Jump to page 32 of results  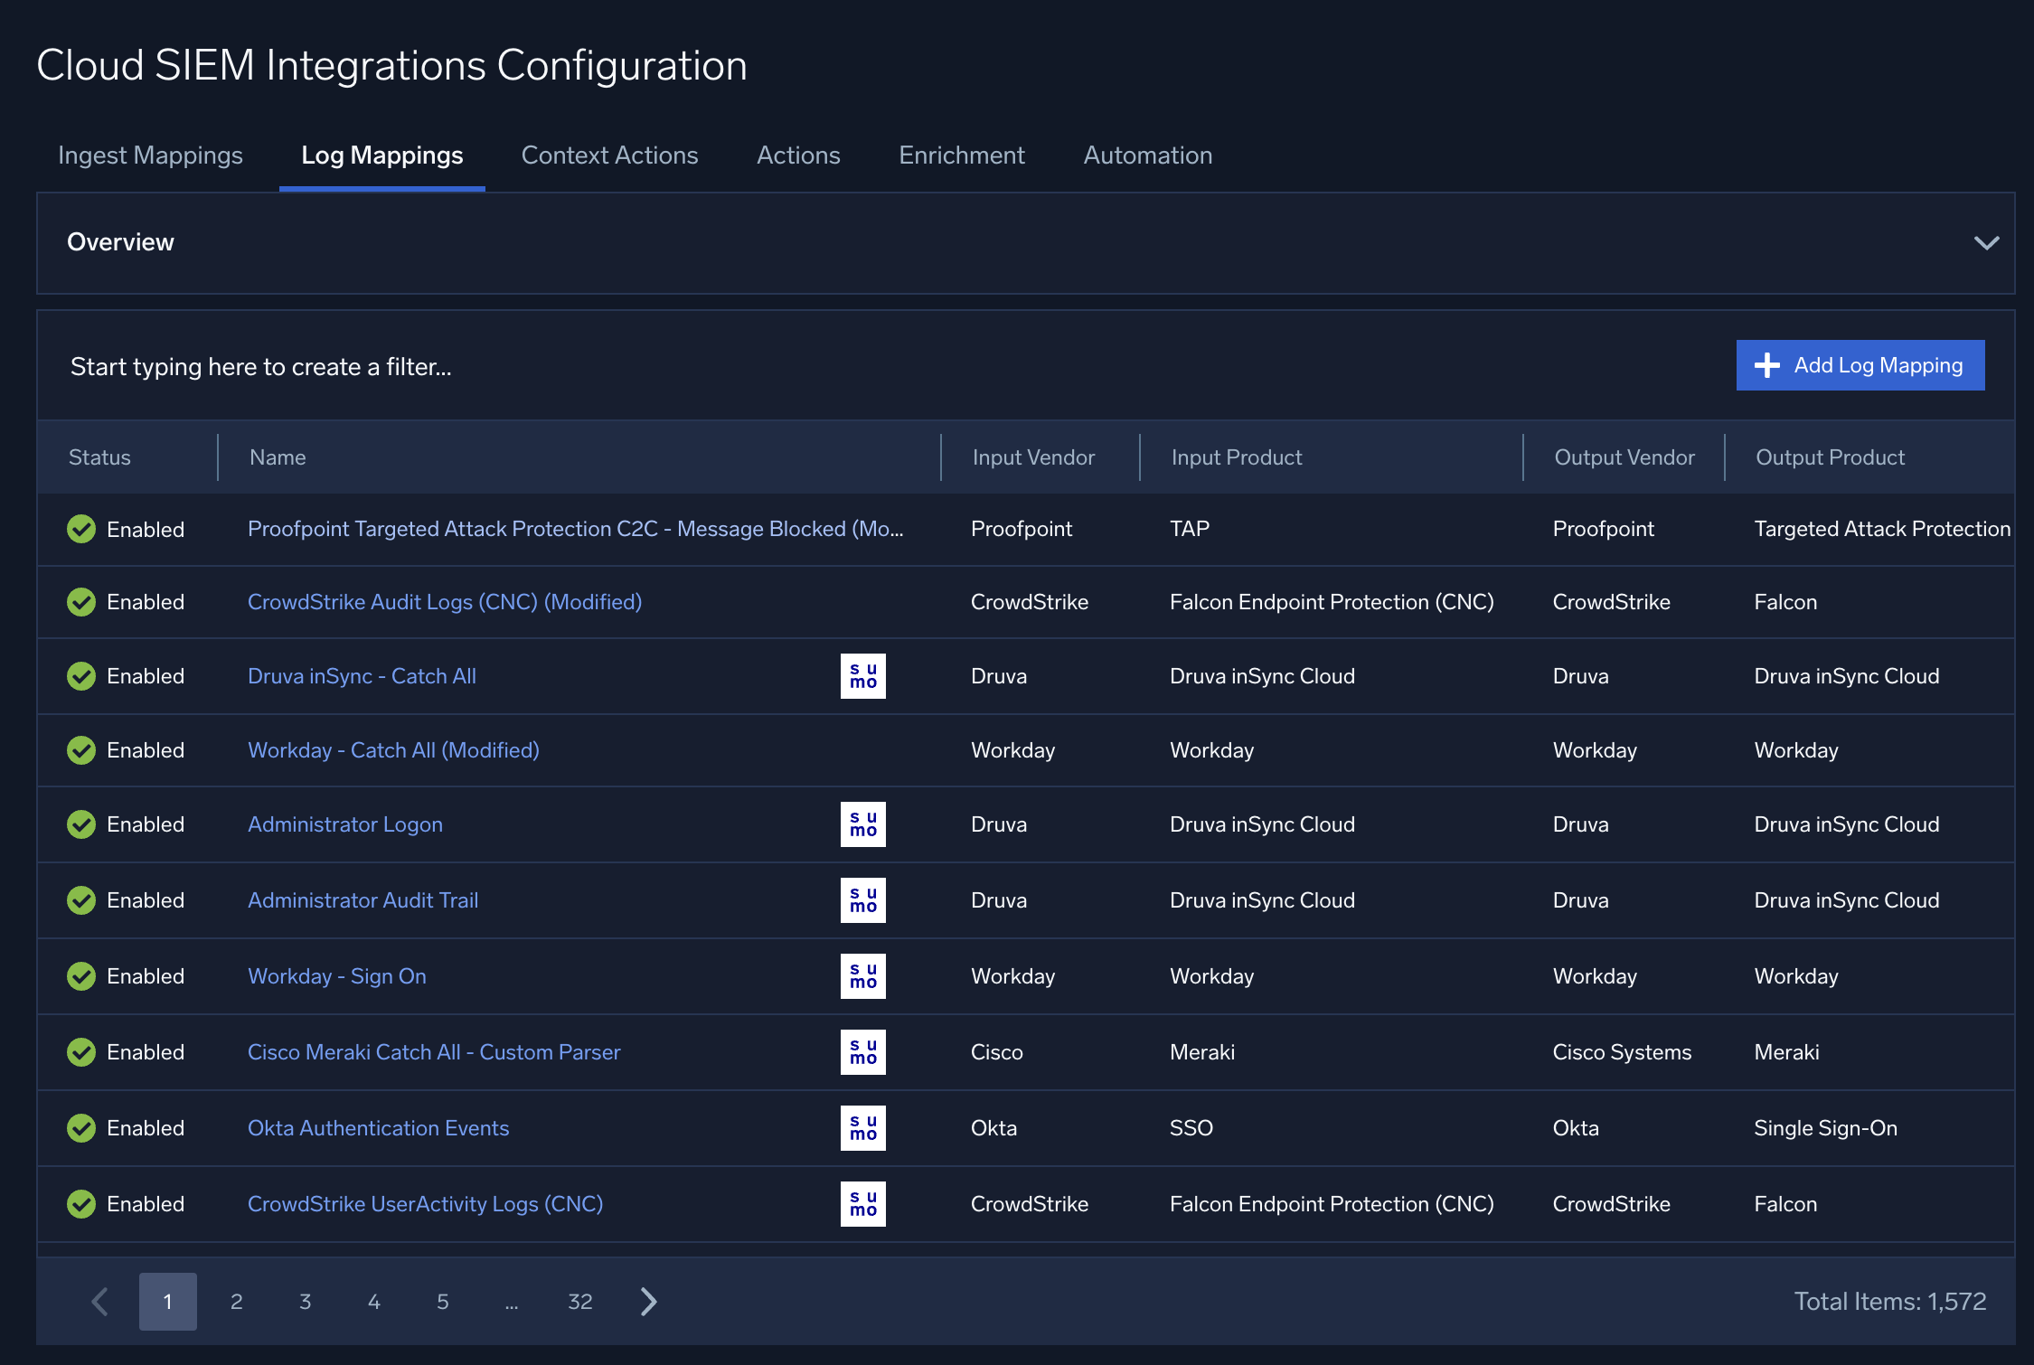point(579,1301)
